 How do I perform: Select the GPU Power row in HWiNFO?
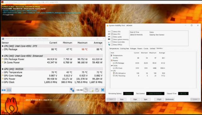52,79
